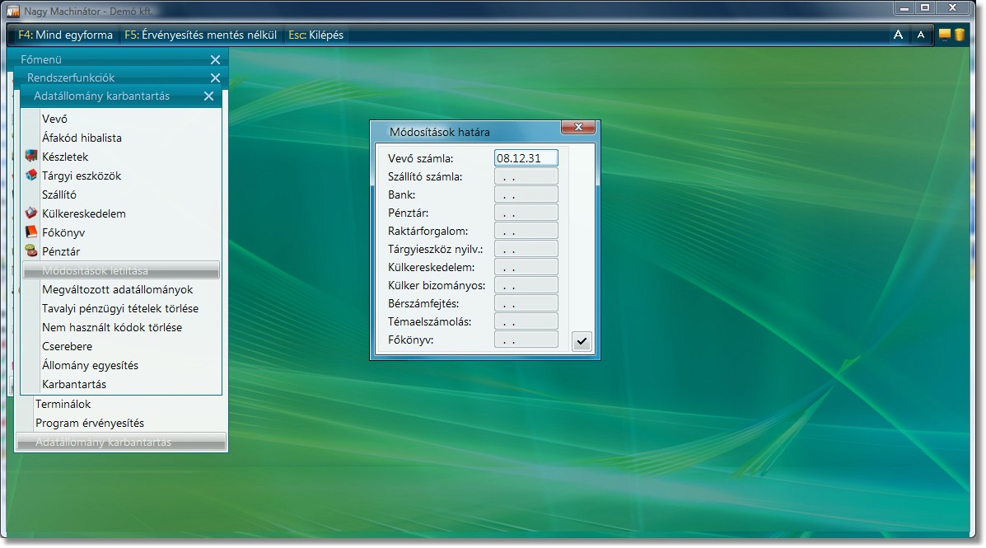
Task: Click the Külker bizományos date field
Action: click(x=526, y=285)
